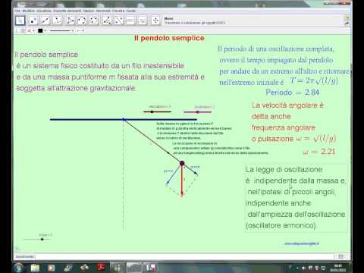Screen dimensions: 364x273
Task: Select the Angle tool
Action: tap(107, 20)
